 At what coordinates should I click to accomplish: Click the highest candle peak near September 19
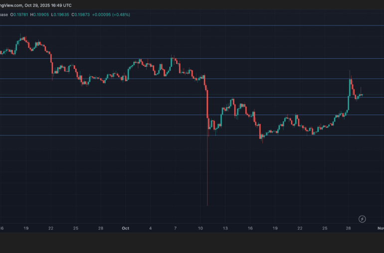(x=22, y=38)
